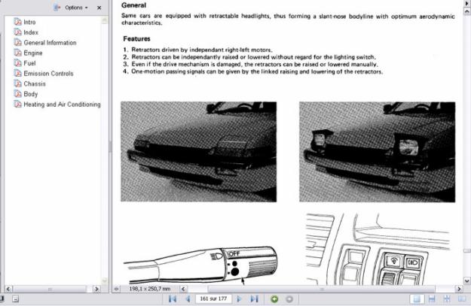Go to the next page
471x306 pixels.
[x=239, y=298]
